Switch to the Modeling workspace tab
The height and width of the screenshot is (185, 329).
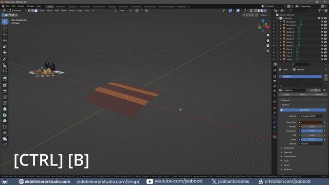point(60,7)
